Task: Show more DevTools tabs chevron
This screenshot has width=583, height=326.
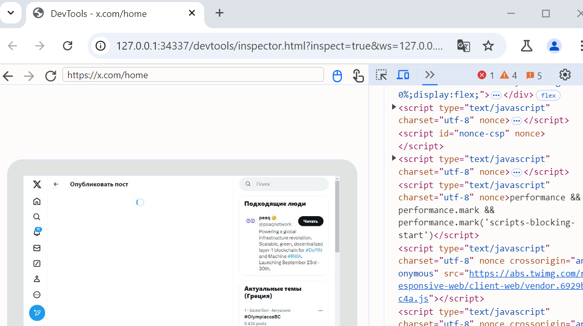Action: (x=429, y=75)
